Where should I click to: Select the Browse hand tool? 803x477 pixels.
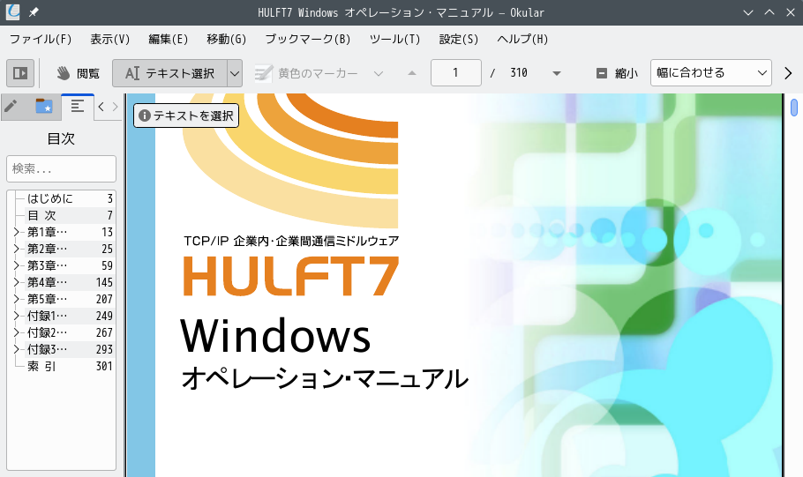coord(79,73)
